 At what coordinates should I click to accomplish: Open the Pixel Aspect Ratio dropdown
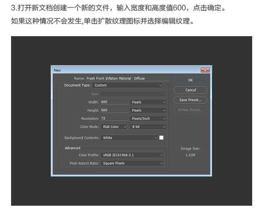pos(132,163)
